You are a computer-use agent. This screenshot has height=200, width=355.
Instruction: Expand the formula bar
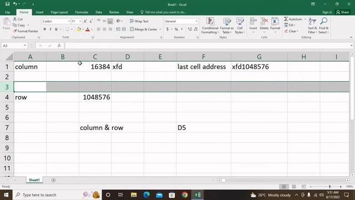(351, 46)
